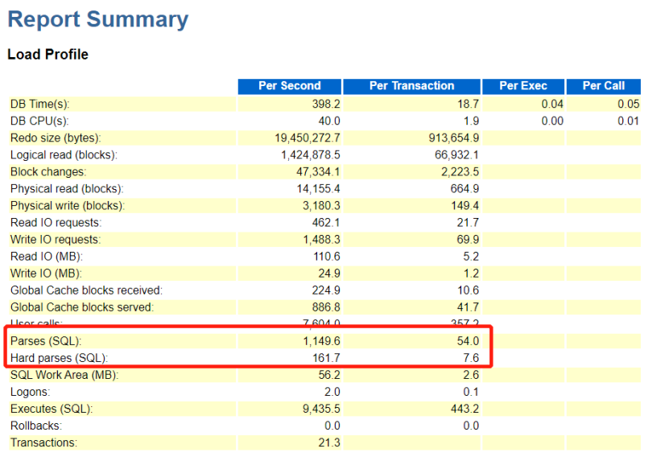
Task: Click the Physical read (blocks) label
Action: coord(66,189)
